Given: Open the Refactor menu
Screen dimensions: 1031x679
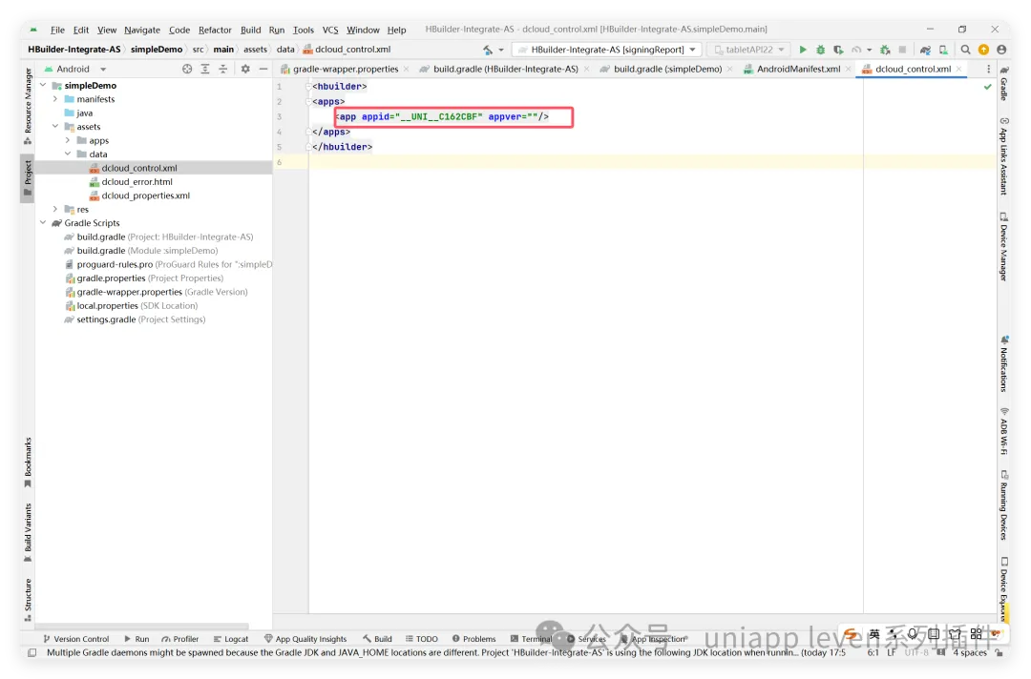Looking at the screenshot, I should pyautogui.click(x=215, y=31).
